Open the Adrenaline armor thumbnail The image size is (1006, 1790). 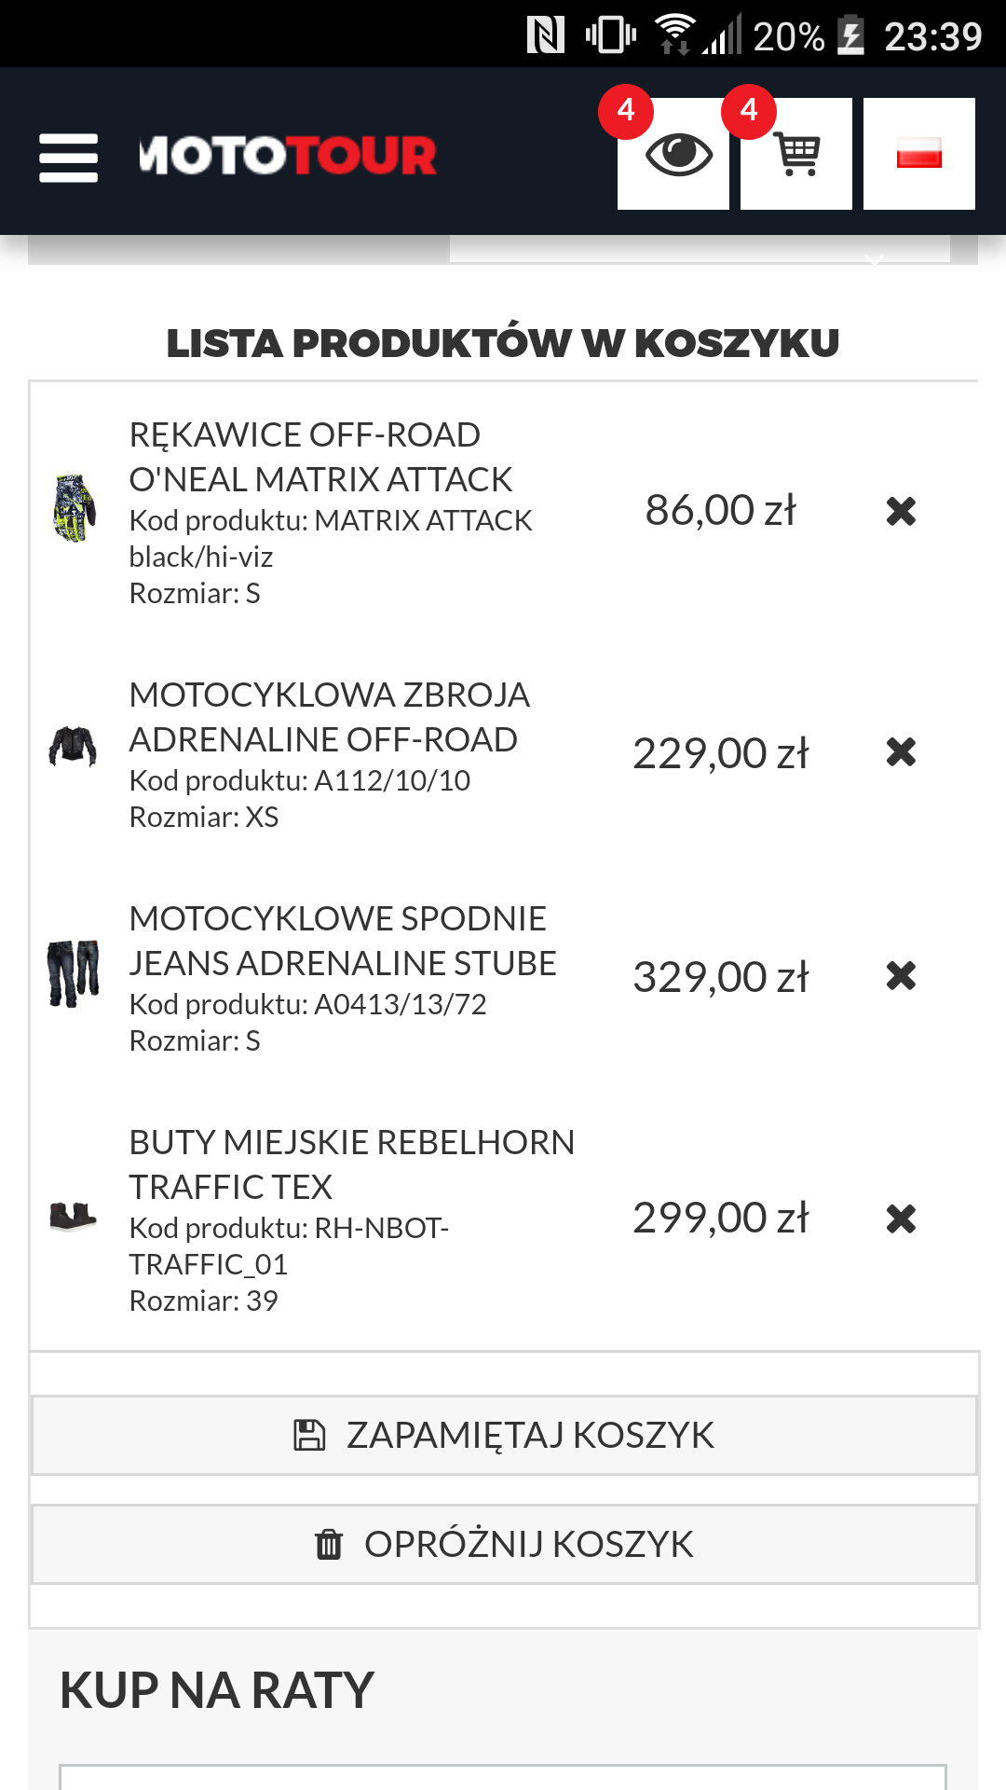click(x=73, y=747)
